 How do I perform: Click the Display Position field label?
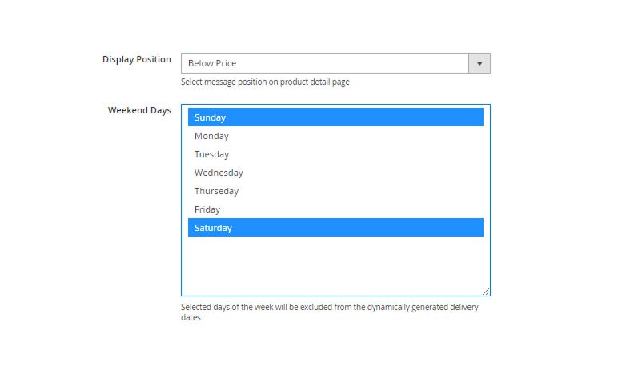click(136, 59)
